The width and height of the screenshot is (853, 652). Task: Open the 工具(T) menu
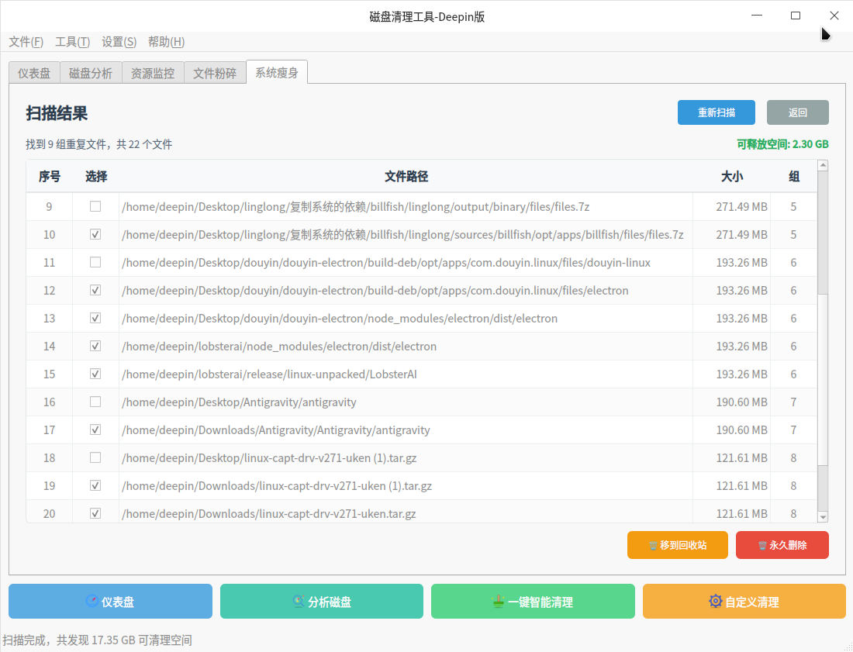point(72,42)
